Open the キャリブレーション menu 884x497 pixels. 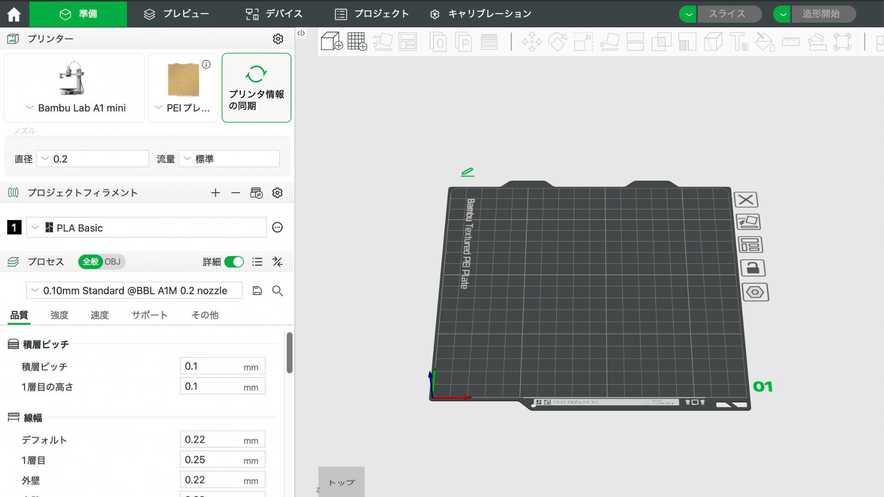tap(480, 14)
